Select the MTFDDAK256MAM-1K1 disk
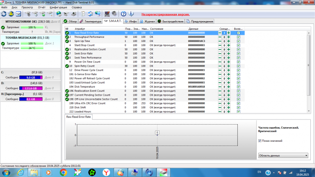The width and height of the screenshot is (315, 177). [31, 27]
